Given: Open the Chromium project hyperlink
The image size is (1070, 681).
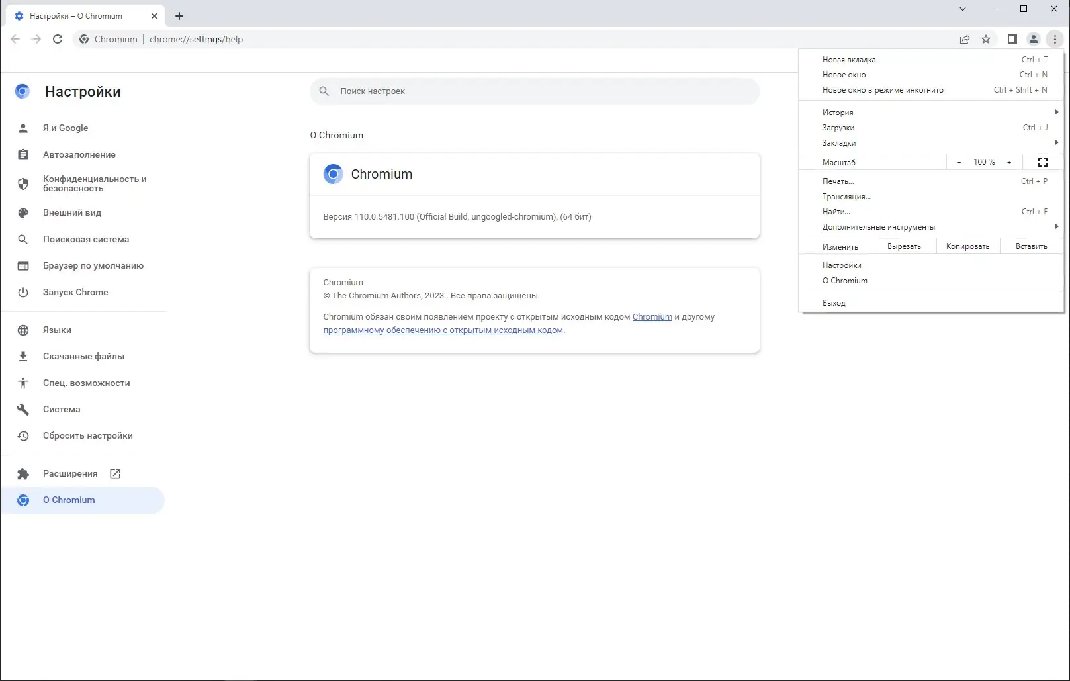Looking at the screenshot, I should pos(652,317).
